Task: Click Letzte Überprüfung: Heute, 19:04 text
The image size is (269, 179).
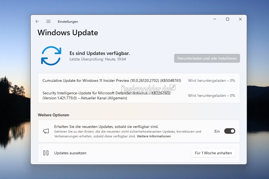Action: pyautogui.click(x=98, y=59)
